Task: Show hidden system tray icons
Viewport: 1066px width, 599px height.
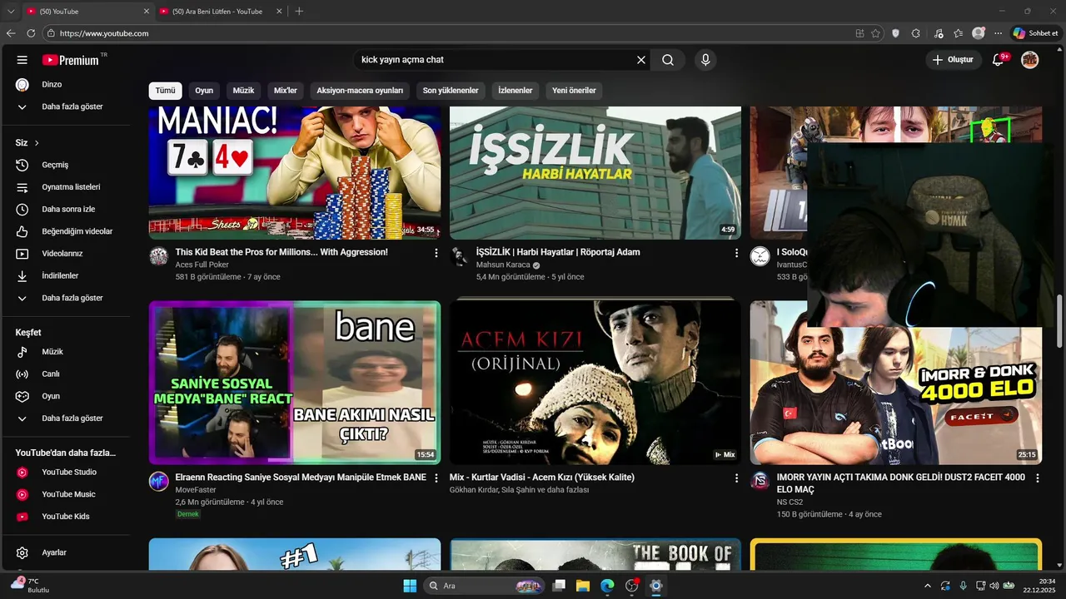Action: [x=928, y=586]
